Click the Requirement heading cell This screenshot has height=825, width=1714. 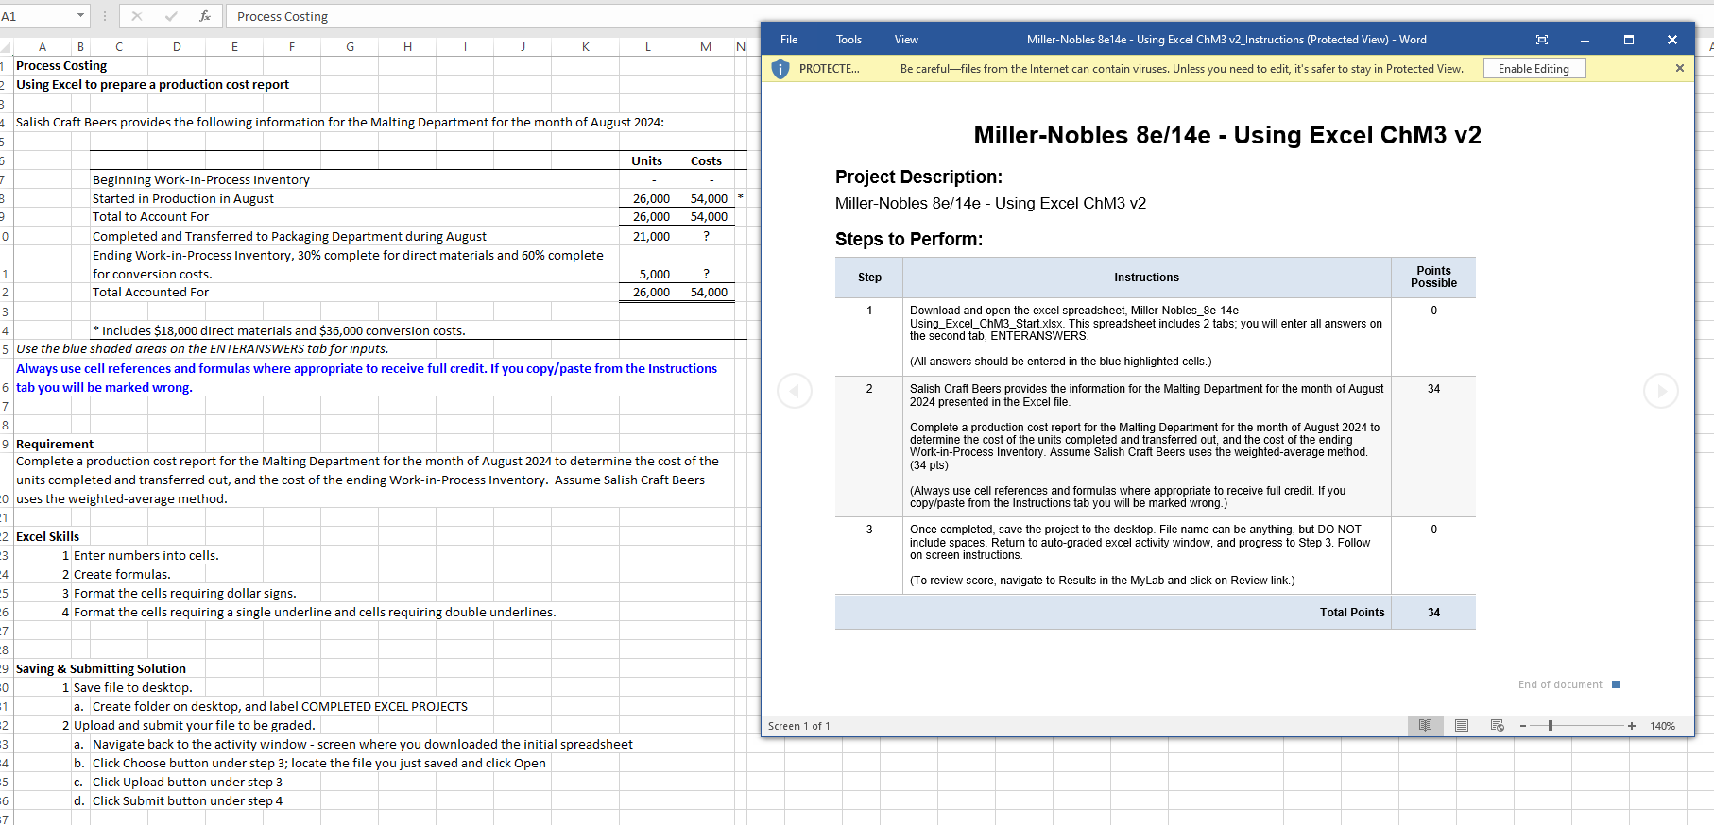tap(55, 444)
